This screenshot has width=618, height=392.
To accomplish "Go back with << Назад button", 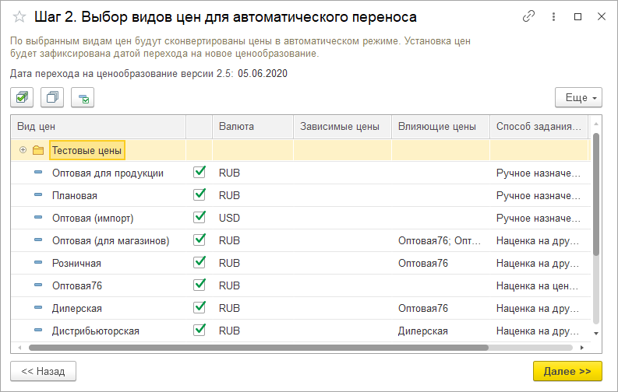I will (43, 371).
